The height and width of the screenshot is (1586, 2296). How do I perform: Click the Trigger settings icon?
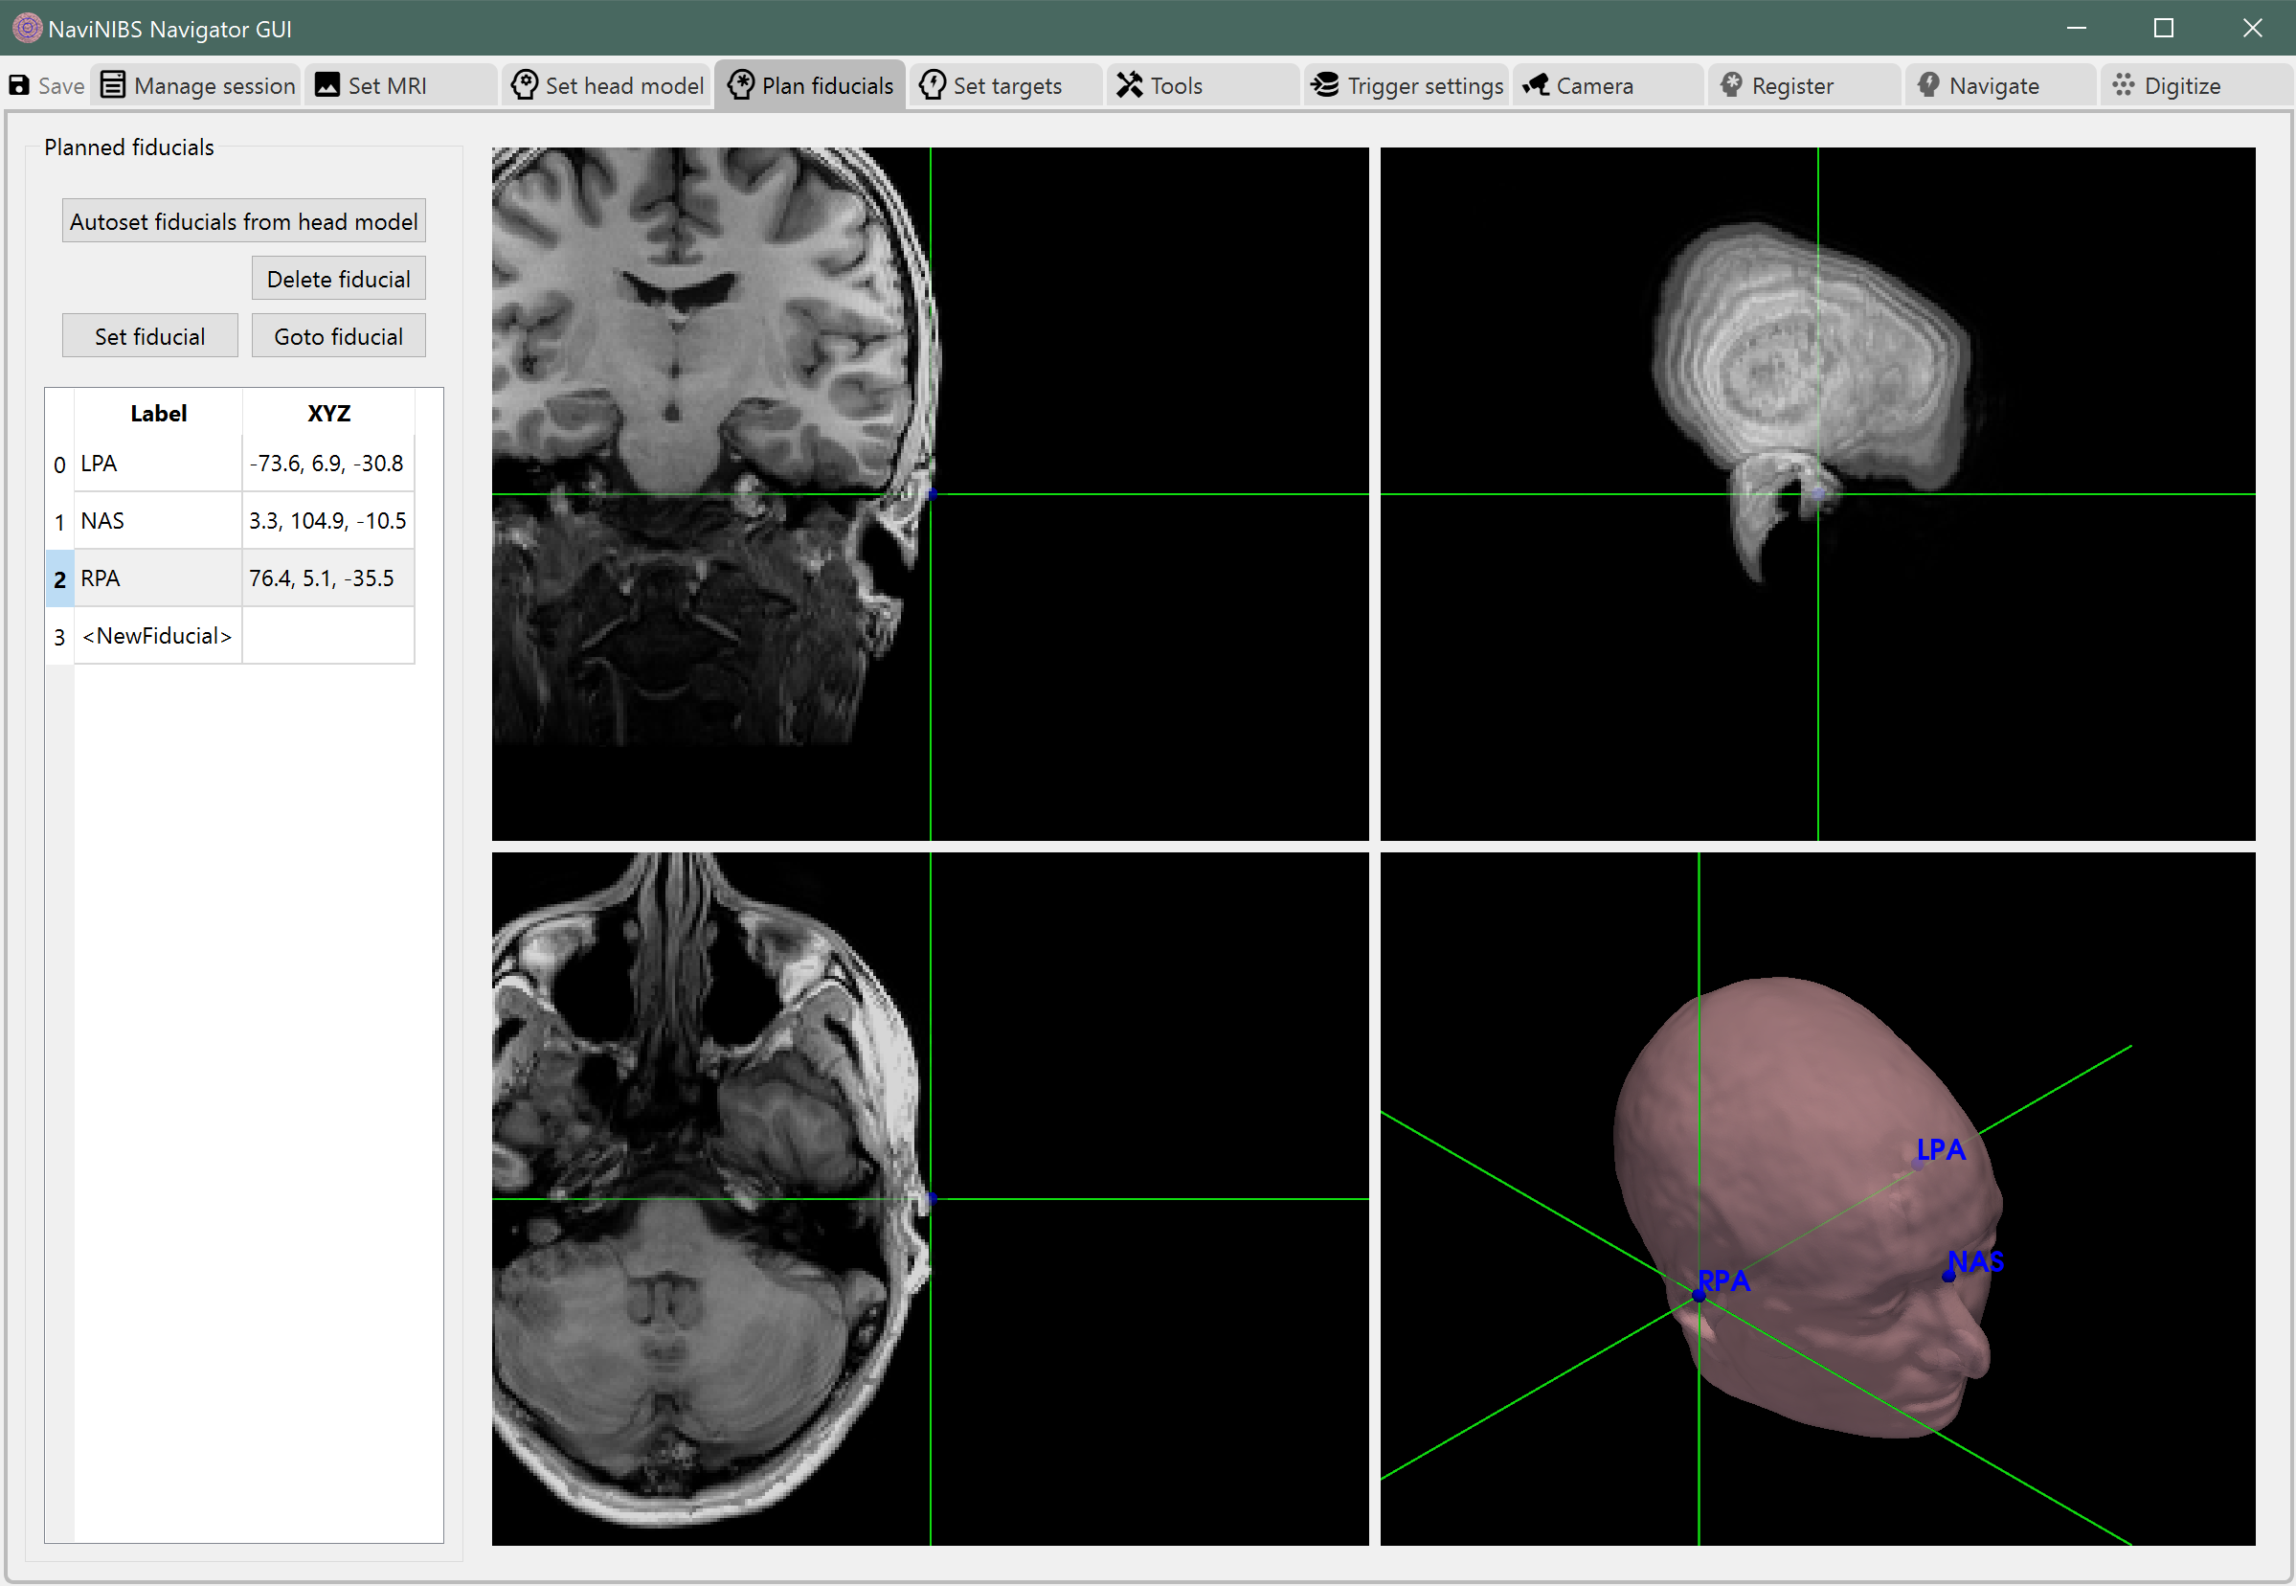point(1324,85)
